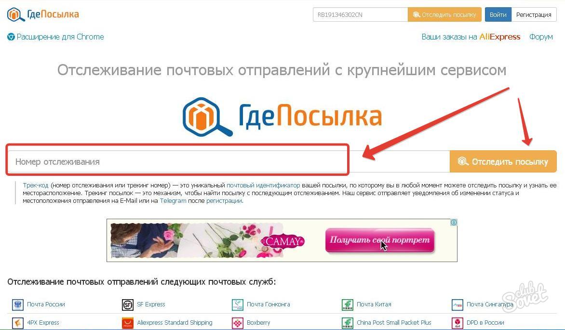Click the ГдеПосылка logo in header
Image resolution: width=565 pixels, height=330 pixels.
[43, 14]
